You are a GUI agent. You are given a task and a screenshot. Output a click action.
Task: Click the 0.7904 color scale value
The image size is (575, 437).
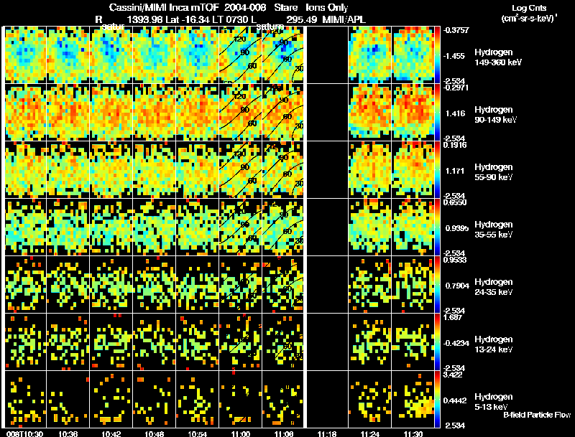(457, 286)
